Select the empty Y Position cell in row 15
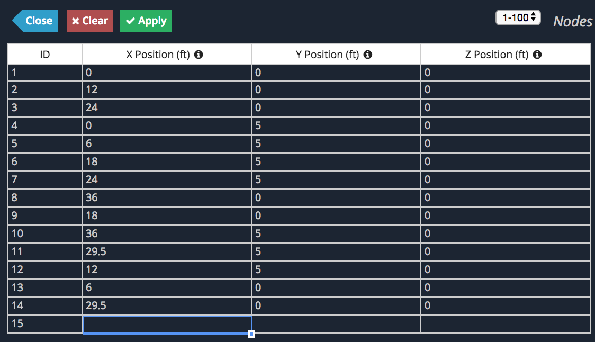Screen dimensions: 595x342 click(336, 324)
